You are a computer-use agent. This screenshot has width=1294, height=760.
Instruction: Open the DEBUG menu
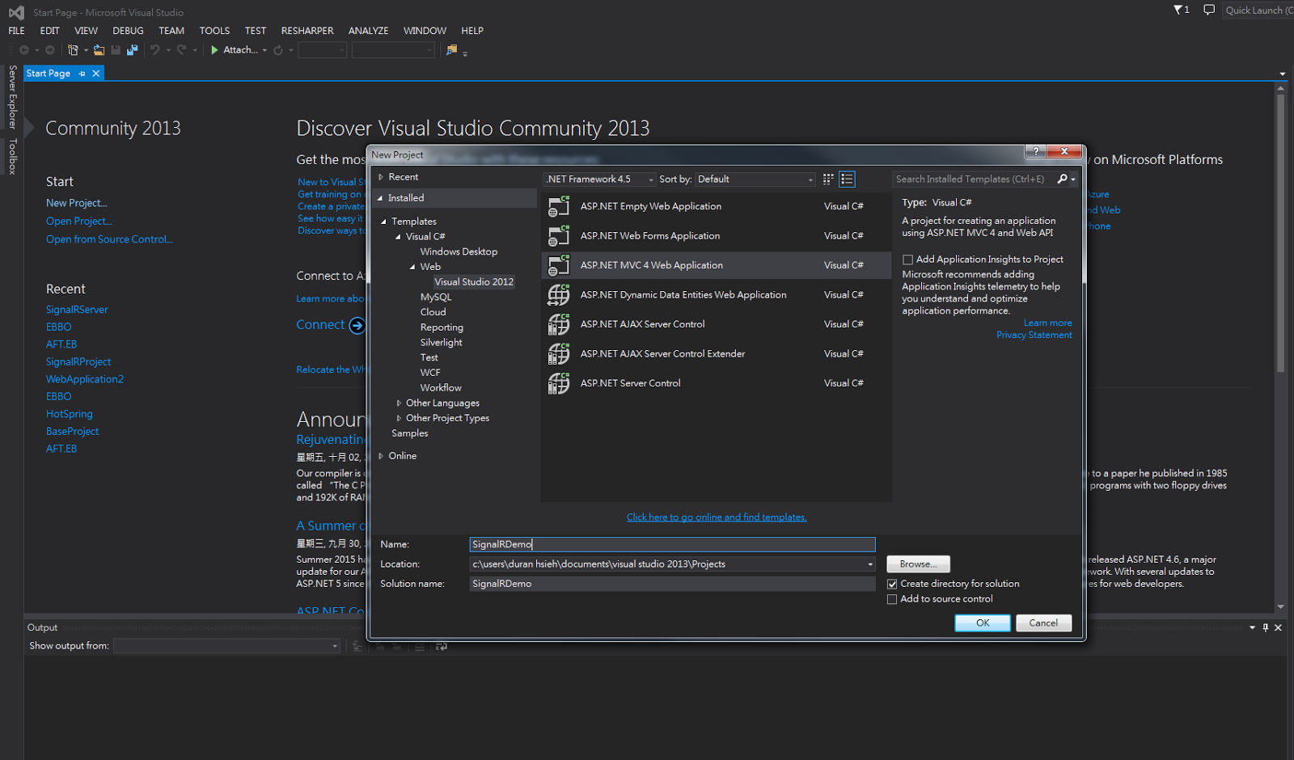[x=128, y=31]
